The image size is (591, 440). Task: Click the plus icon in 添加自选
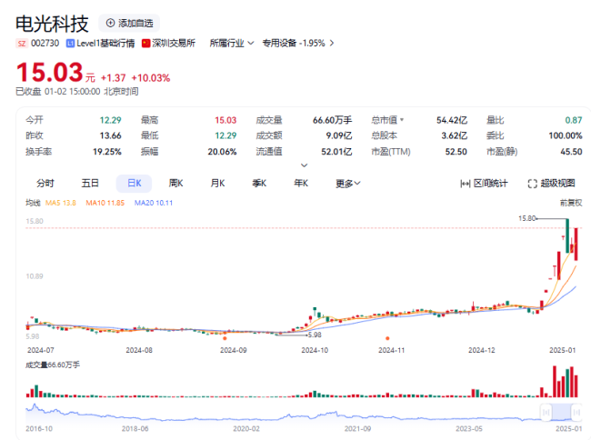pyautogui.click(x=110, y=24)
